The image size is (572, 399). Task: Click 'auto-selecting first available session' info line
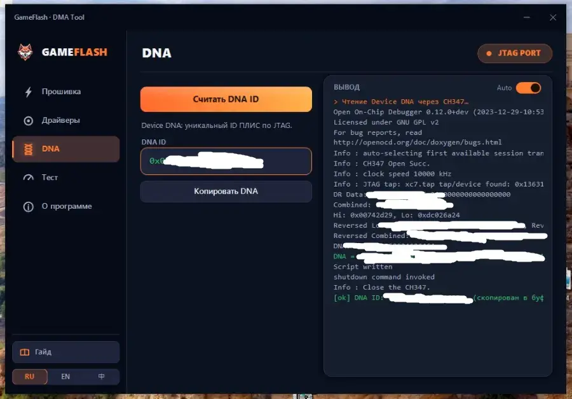coord(438,153)
